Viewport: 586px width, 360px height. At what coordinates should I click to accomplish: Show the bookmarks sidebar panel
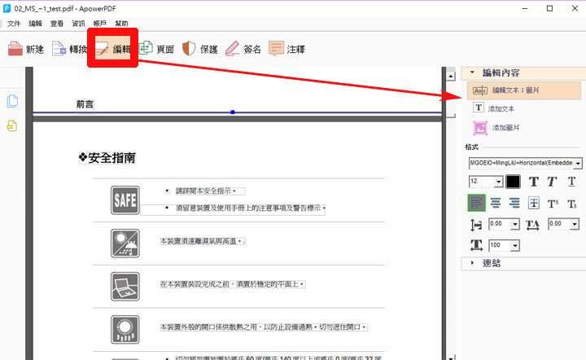pos(12,126)
